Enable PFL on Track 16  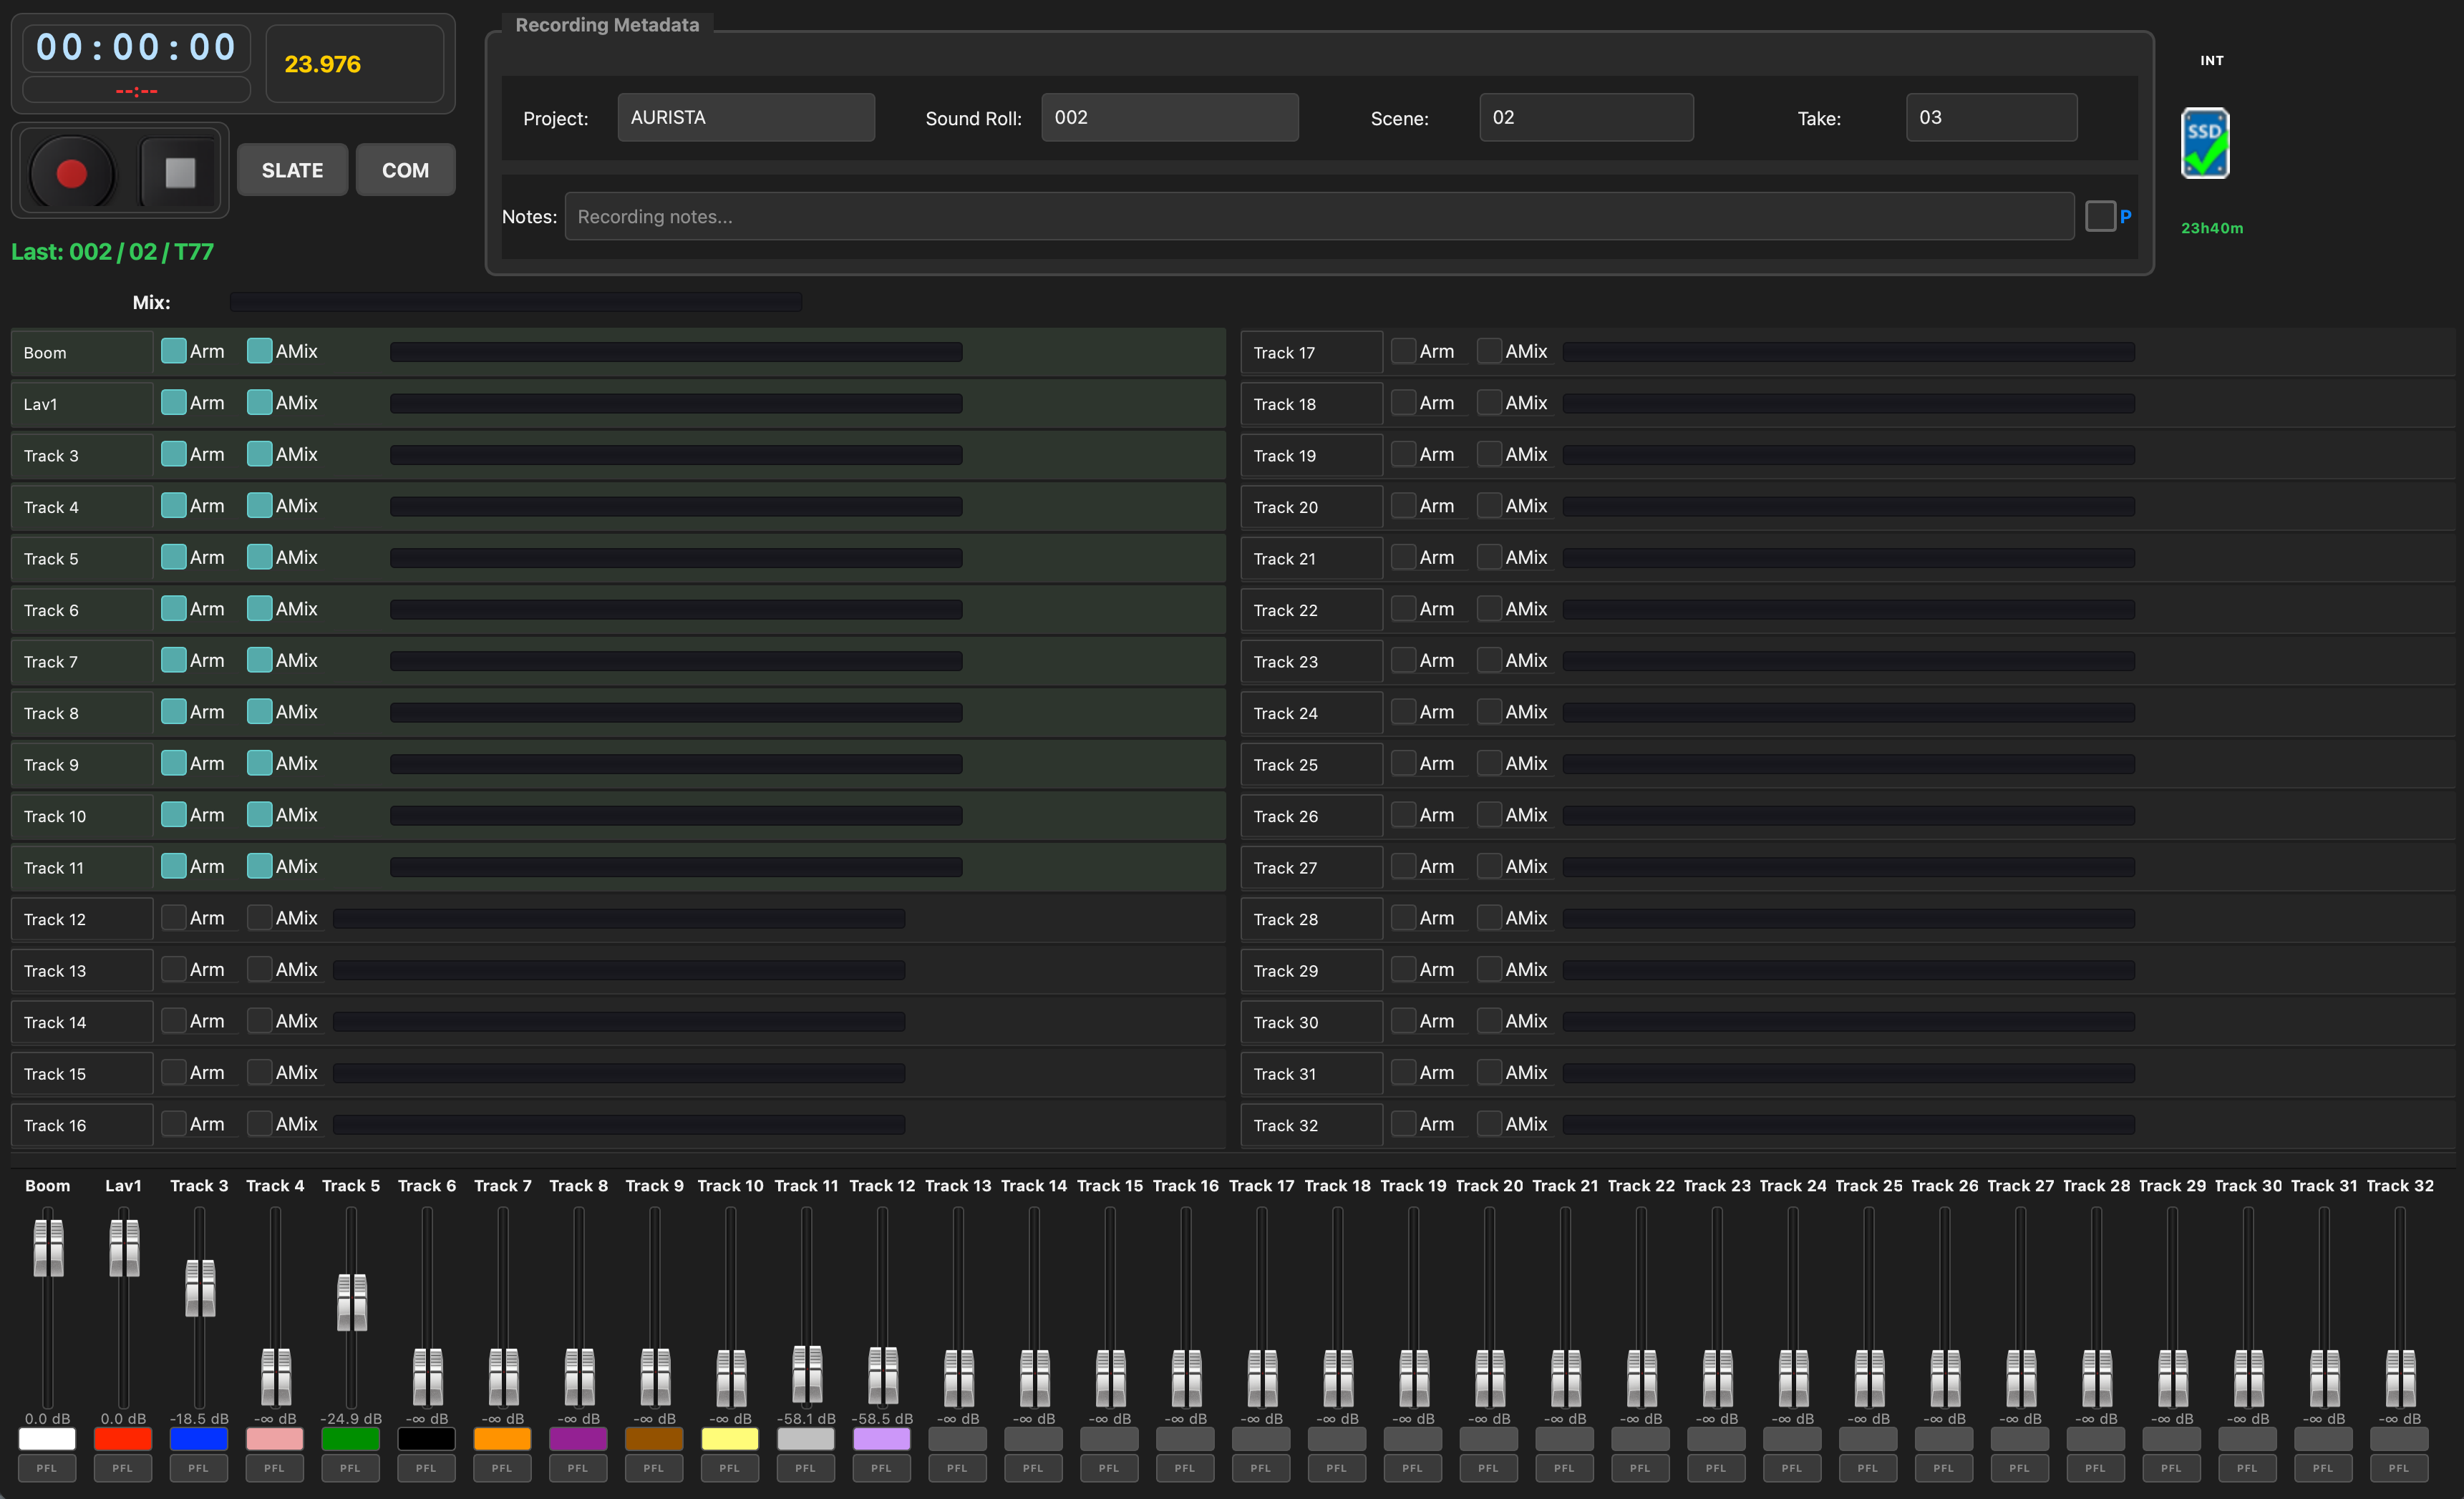coord(1185,1468)
